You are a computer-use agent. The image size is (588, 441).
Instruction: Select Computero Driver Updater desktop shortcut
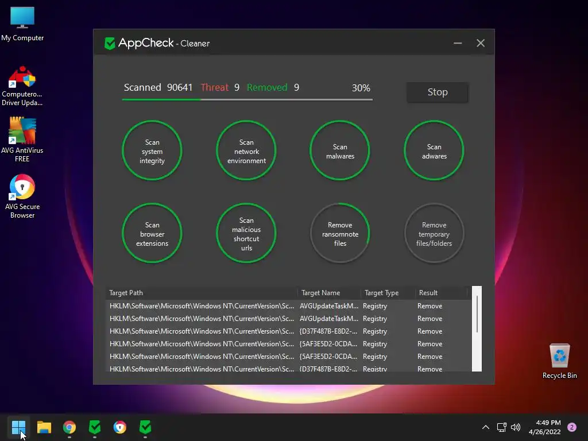pos(22,86)
